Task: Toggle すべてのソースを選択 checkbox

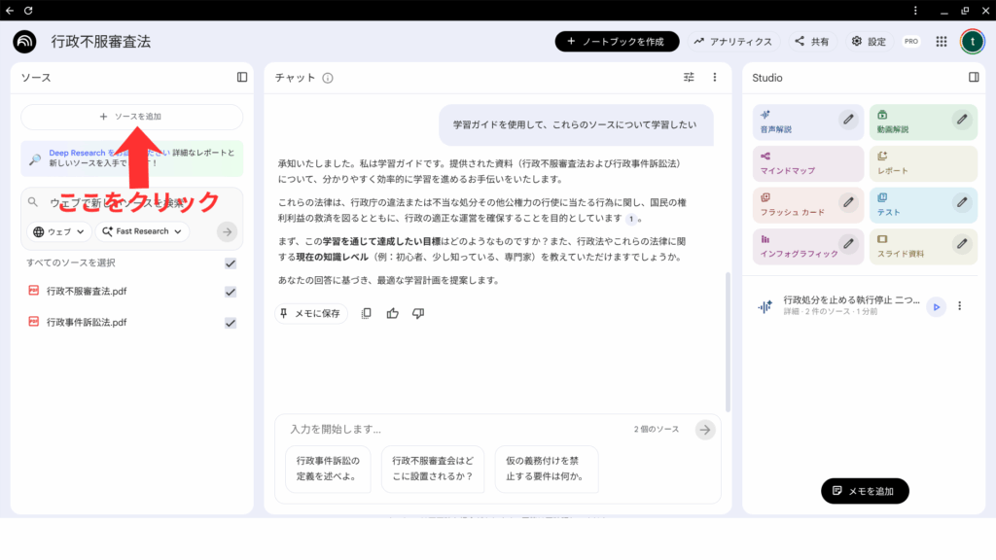Action: coord(231,263)
